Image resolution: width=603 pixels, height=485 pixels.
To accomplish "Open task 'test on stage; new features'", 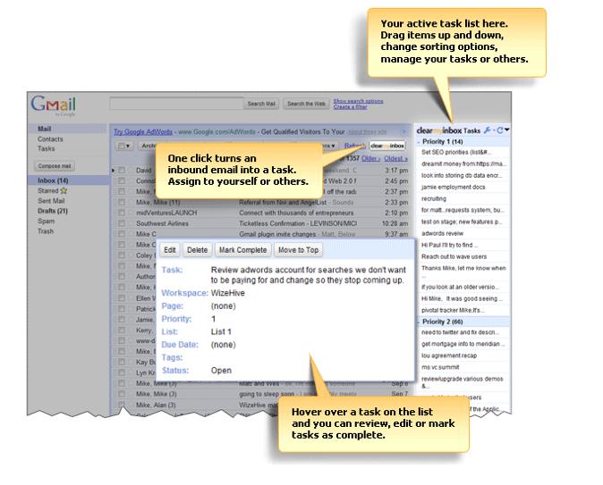I will coord(462,222).
